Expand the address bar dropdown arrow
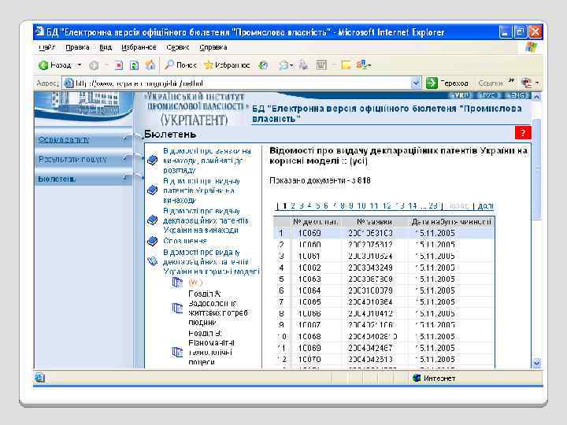This screenshot has height=425, width=567. click(x=416, y=83)
